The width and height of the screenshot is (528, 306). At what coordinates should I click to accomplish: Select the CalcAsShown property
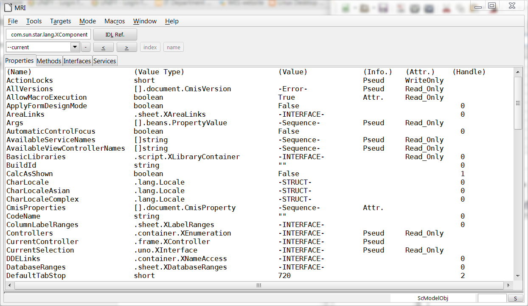30,174
